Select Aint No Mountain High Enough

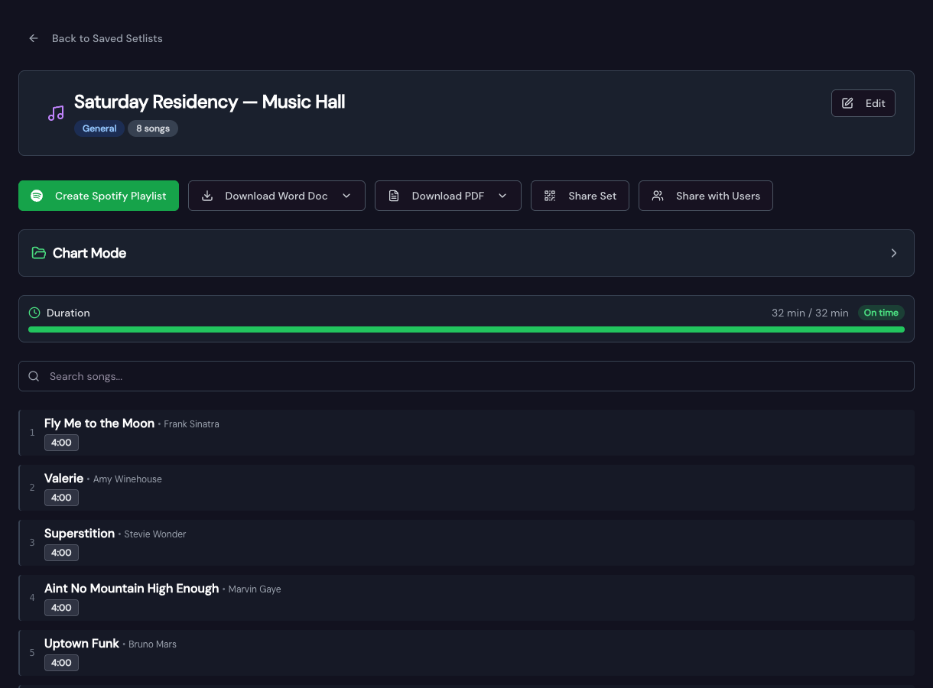[x=466, y=598]
